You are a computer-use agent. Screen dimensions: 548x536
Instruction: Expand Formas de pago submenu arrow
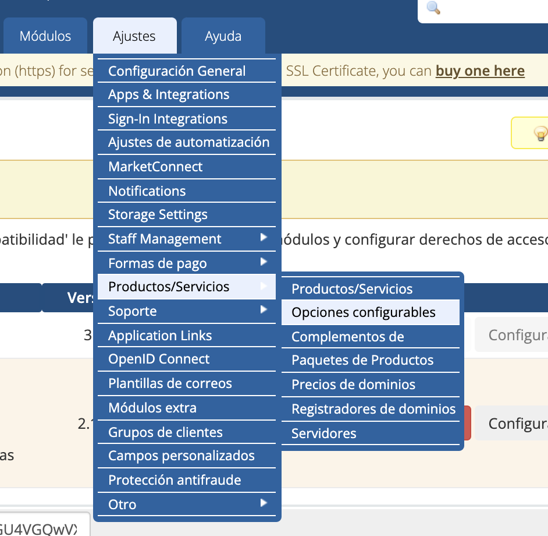click(x=264, y=262)
